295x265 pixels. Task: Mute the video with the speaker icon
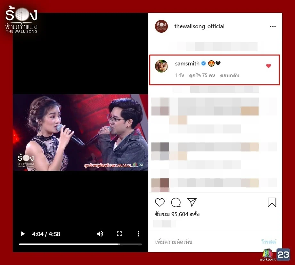[x=100, y=234]
